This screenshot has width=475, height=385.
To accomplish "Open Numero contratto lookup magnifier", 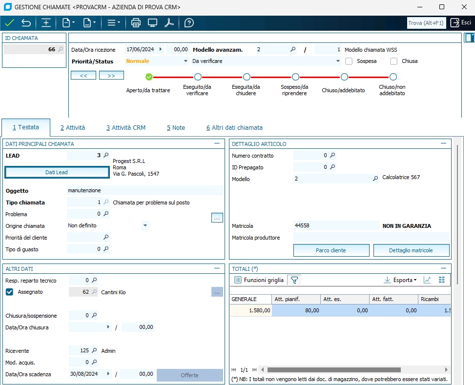I will [x=332, y=155].
